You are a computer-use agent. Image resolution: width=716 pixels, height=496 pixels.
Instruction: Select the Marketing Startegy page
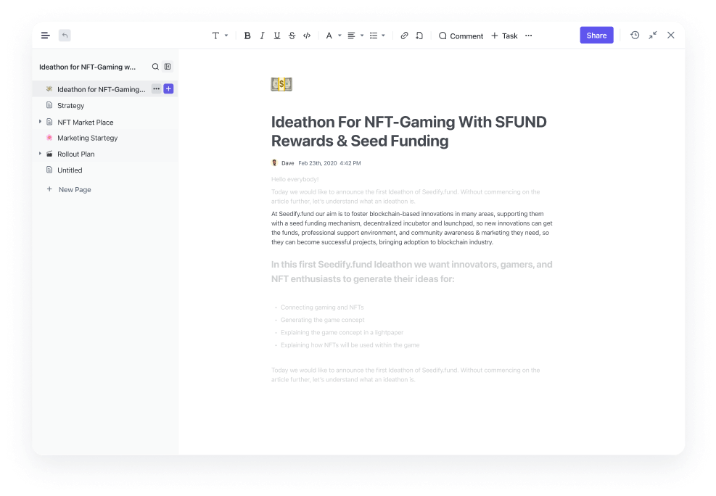pos(86,138)
